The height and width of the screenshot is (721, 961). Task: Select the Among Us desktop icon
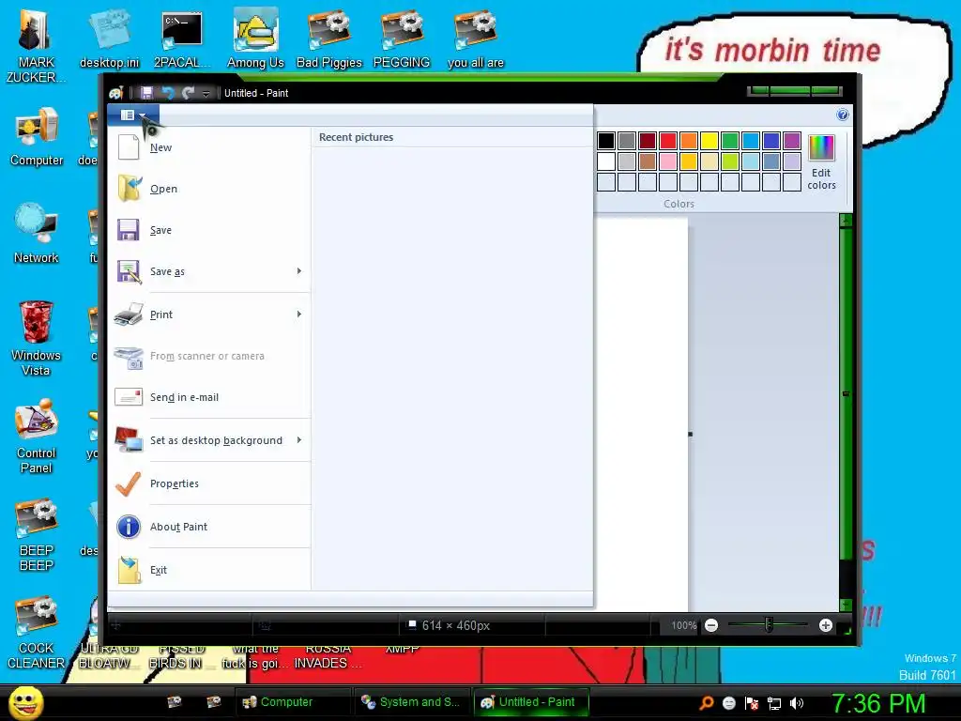tap(255, 39)
